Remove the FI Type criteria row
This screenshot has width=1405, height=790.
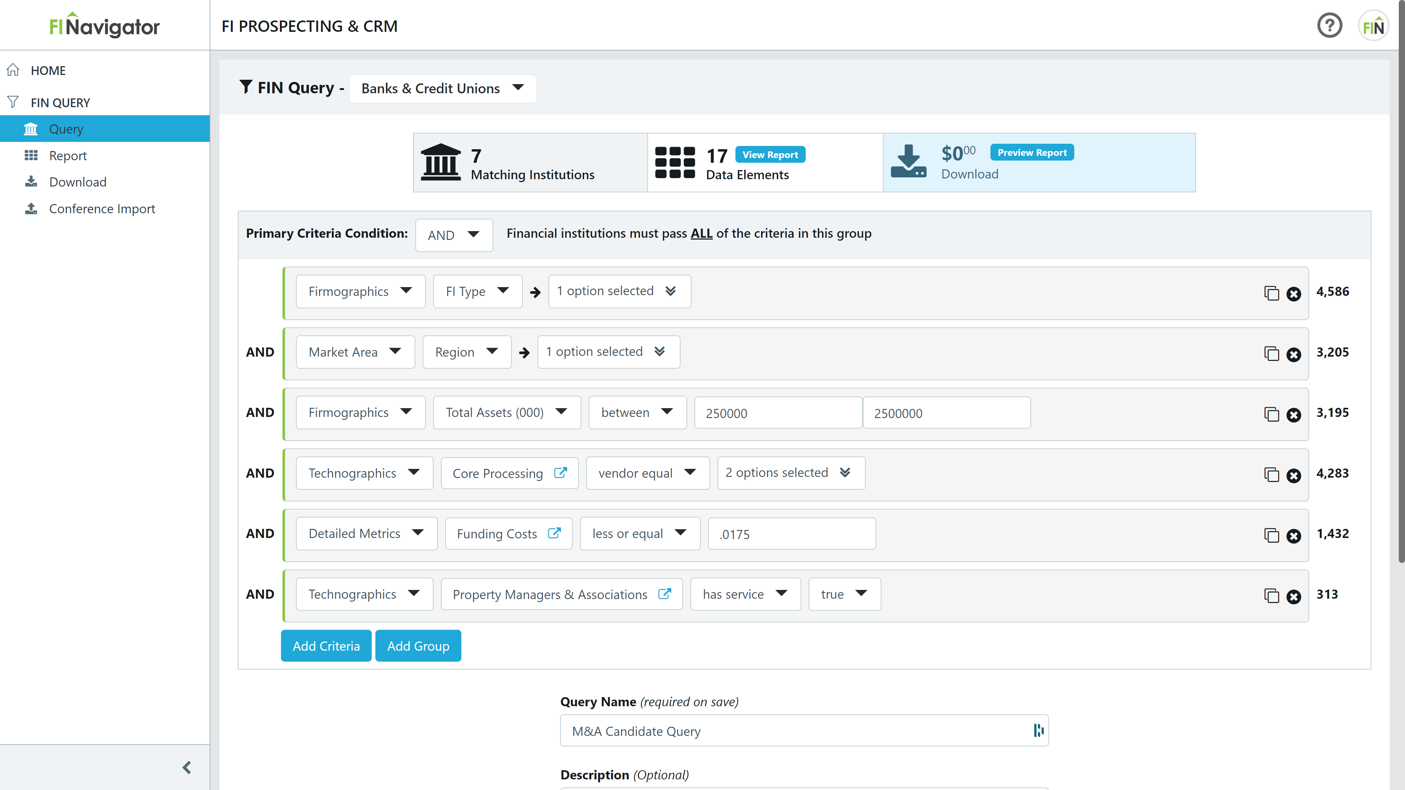pos(1294,294)
